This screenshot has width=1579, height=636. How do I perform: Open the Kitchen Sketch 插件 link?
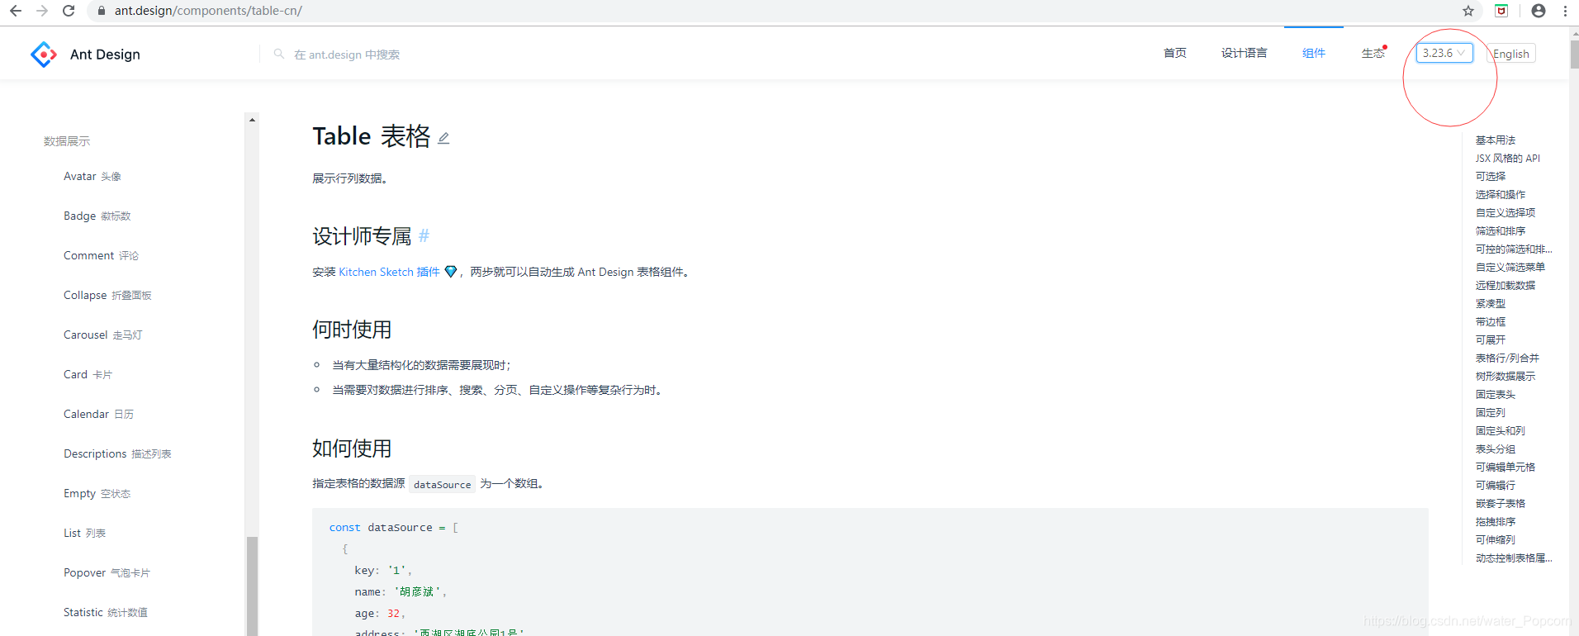click(389, 272)
